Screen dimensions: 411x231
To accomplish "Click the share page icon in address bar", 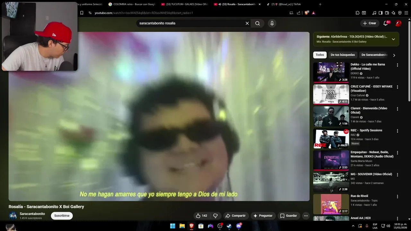I will pos(299,13).
